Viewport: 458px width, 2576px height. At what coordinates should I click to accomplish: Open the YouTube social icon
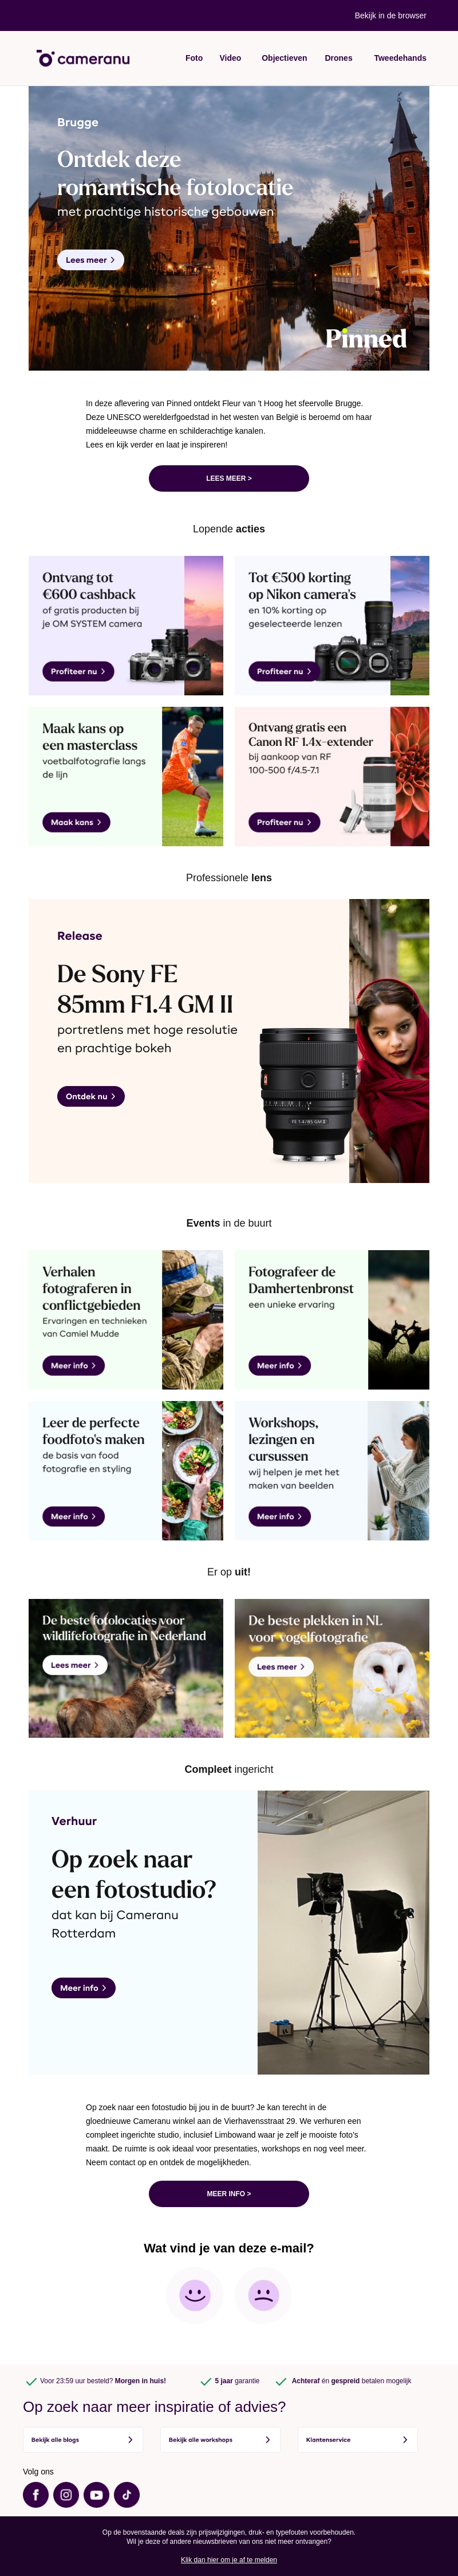96,2494
